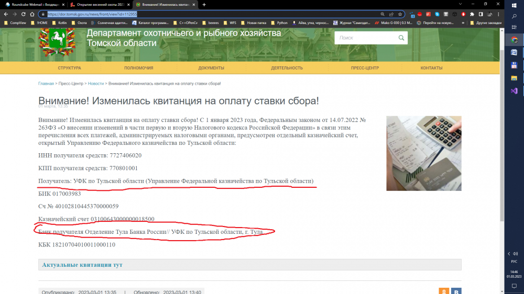Open the "Контакты" navigation menu item
Image resolution: width=524 pixels, height=294 pixels.
(x=431, y=68)
